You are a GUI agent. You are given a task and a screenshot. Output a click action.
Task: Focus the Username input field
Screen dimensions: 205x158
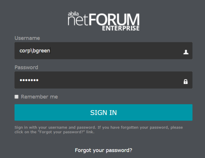click(103, 51)
